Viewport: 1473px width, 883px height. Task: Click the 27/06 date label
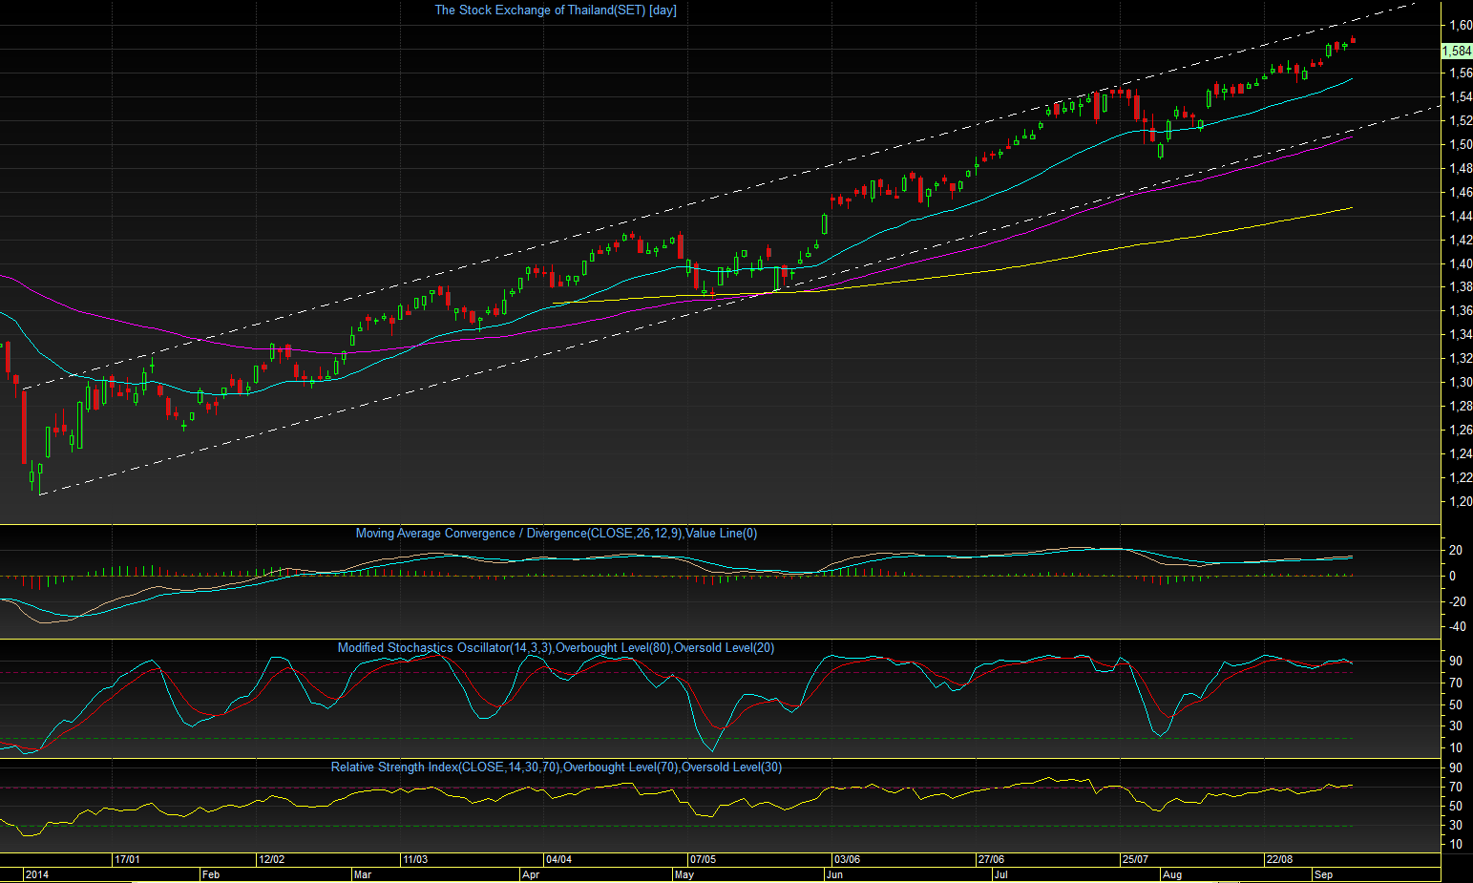tap(991, 860)
